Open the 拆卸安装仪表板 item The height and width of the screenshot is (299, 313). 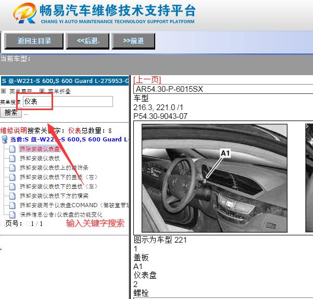[x=40, y=158]
